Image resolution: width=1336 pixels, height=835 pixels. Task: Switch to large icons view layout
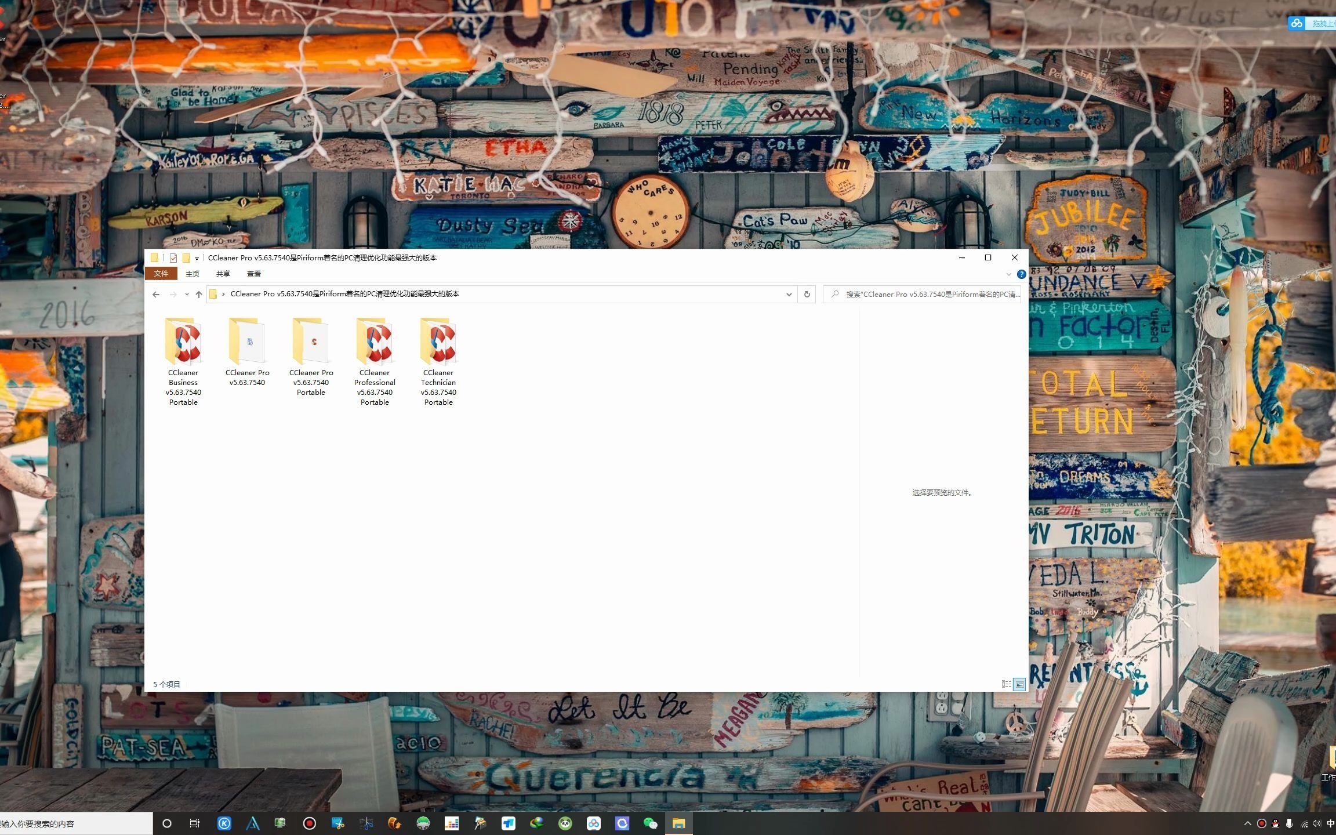point(1019,684)
